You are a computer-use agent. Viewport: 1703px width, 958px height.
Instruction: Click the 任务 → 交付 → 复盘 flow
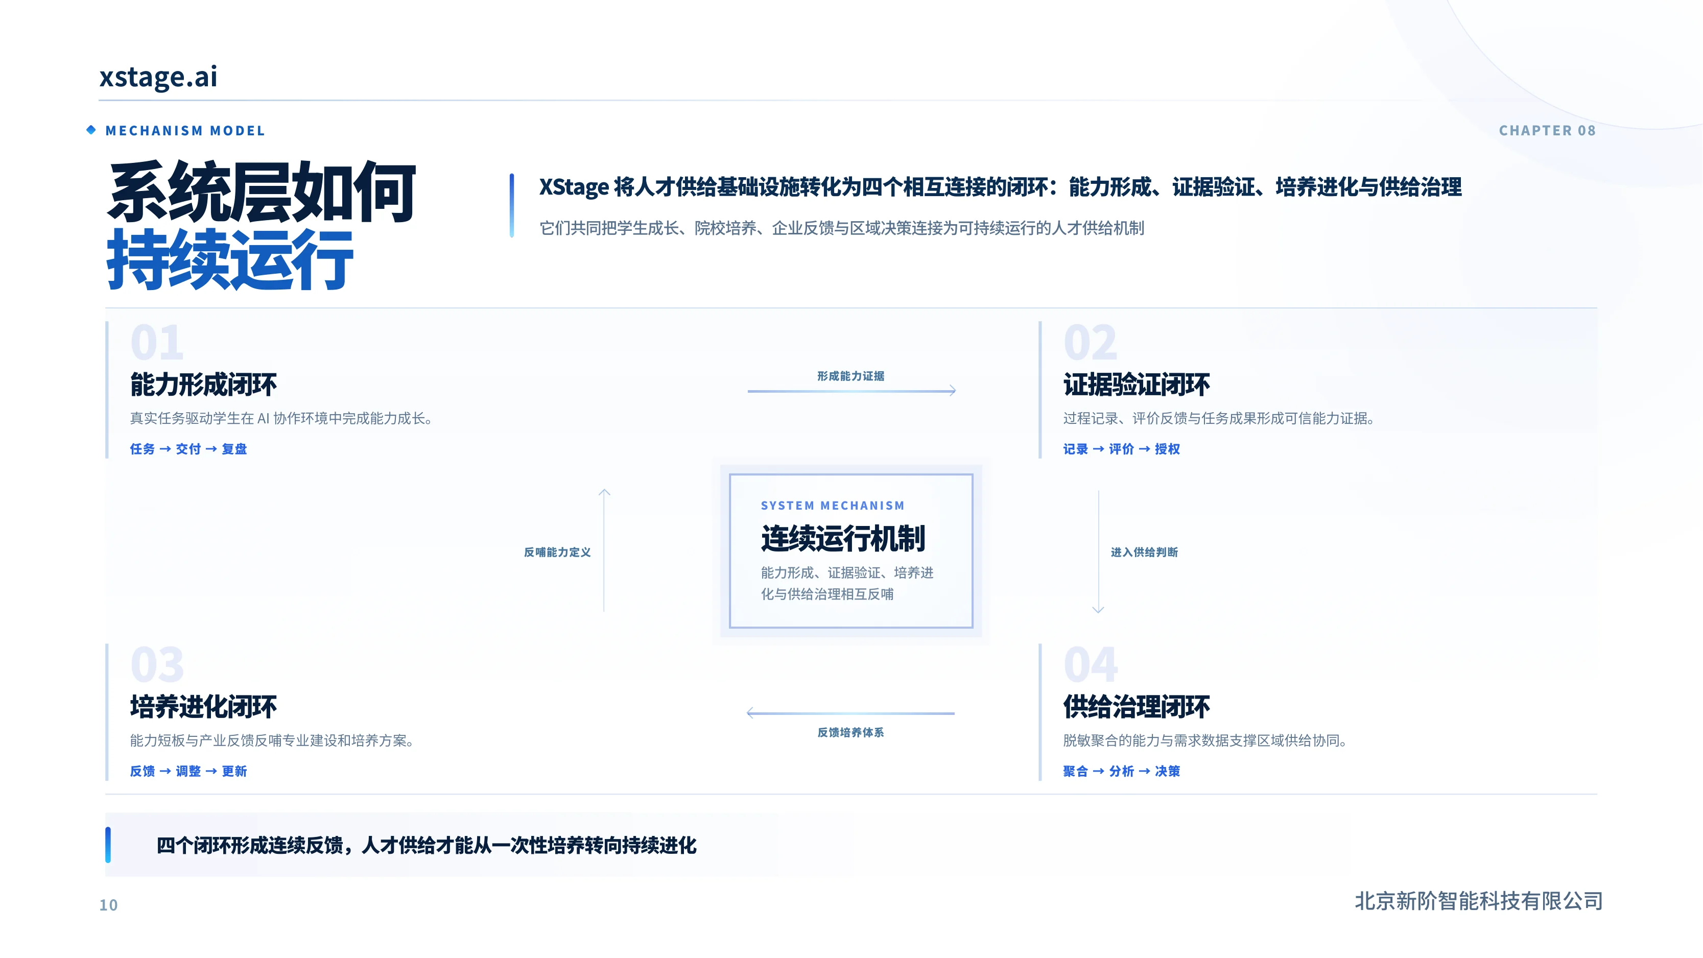[188, 449]
